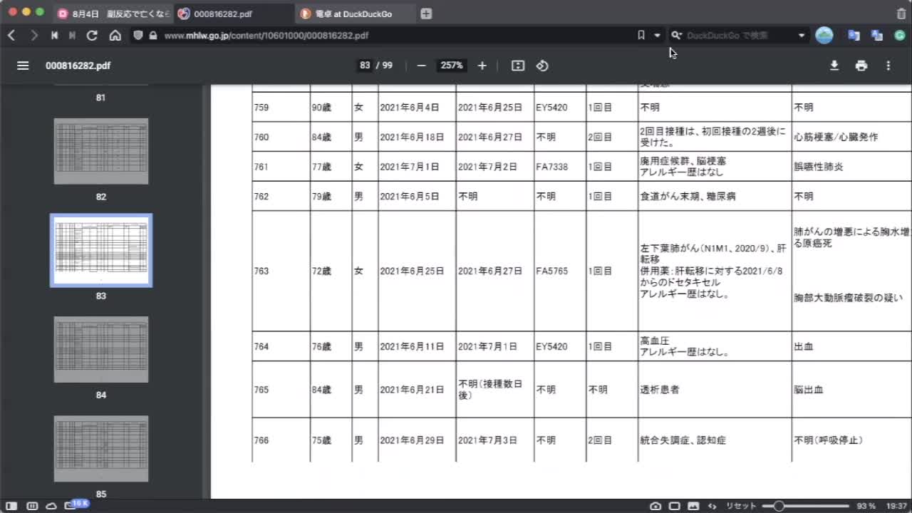
Task: Click the リセット zoom reset button
Action: coord(741,506)
